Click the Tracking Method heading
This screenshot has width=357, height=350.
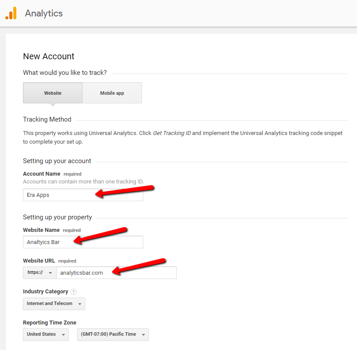[47, 119]
